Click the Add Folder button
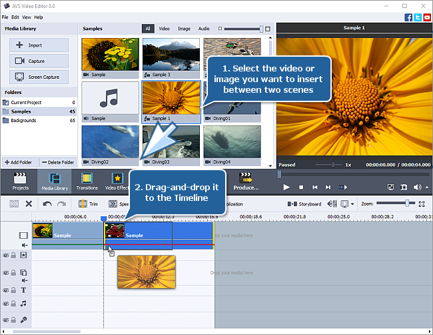Viewport: 433px width, 335px height. pos(20,162)
